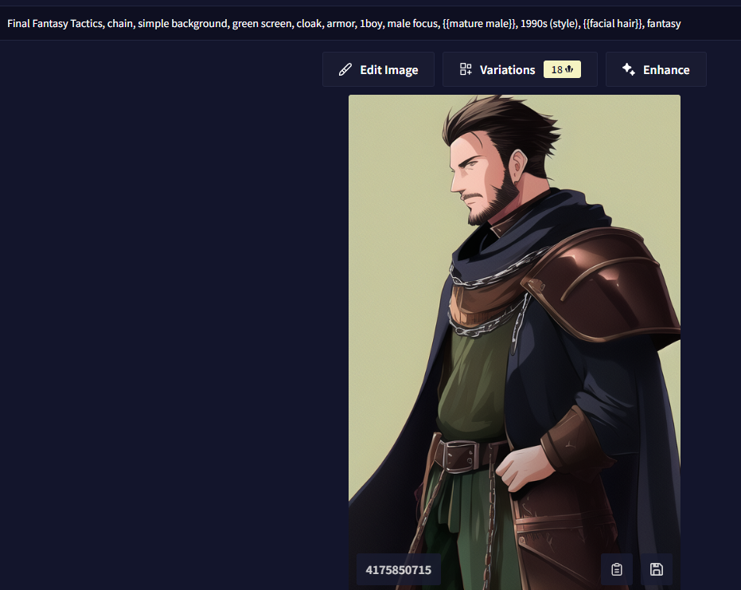Click the Variations grid-plus icon
Image resolution: width=741 pixels, height=590 pixels.
pos(466,69)
